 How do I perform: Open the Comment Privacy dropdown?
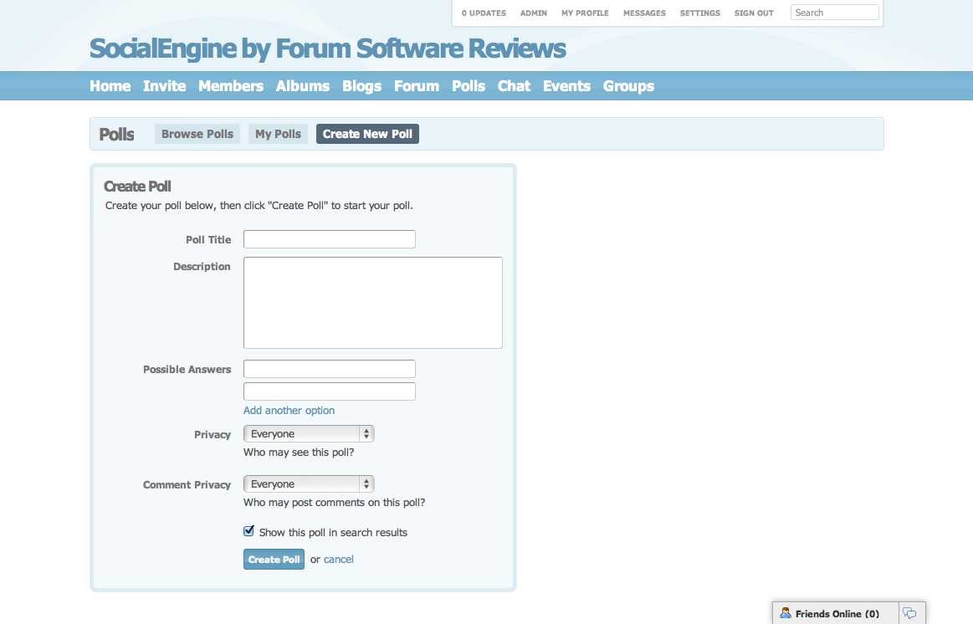[309, 483]
